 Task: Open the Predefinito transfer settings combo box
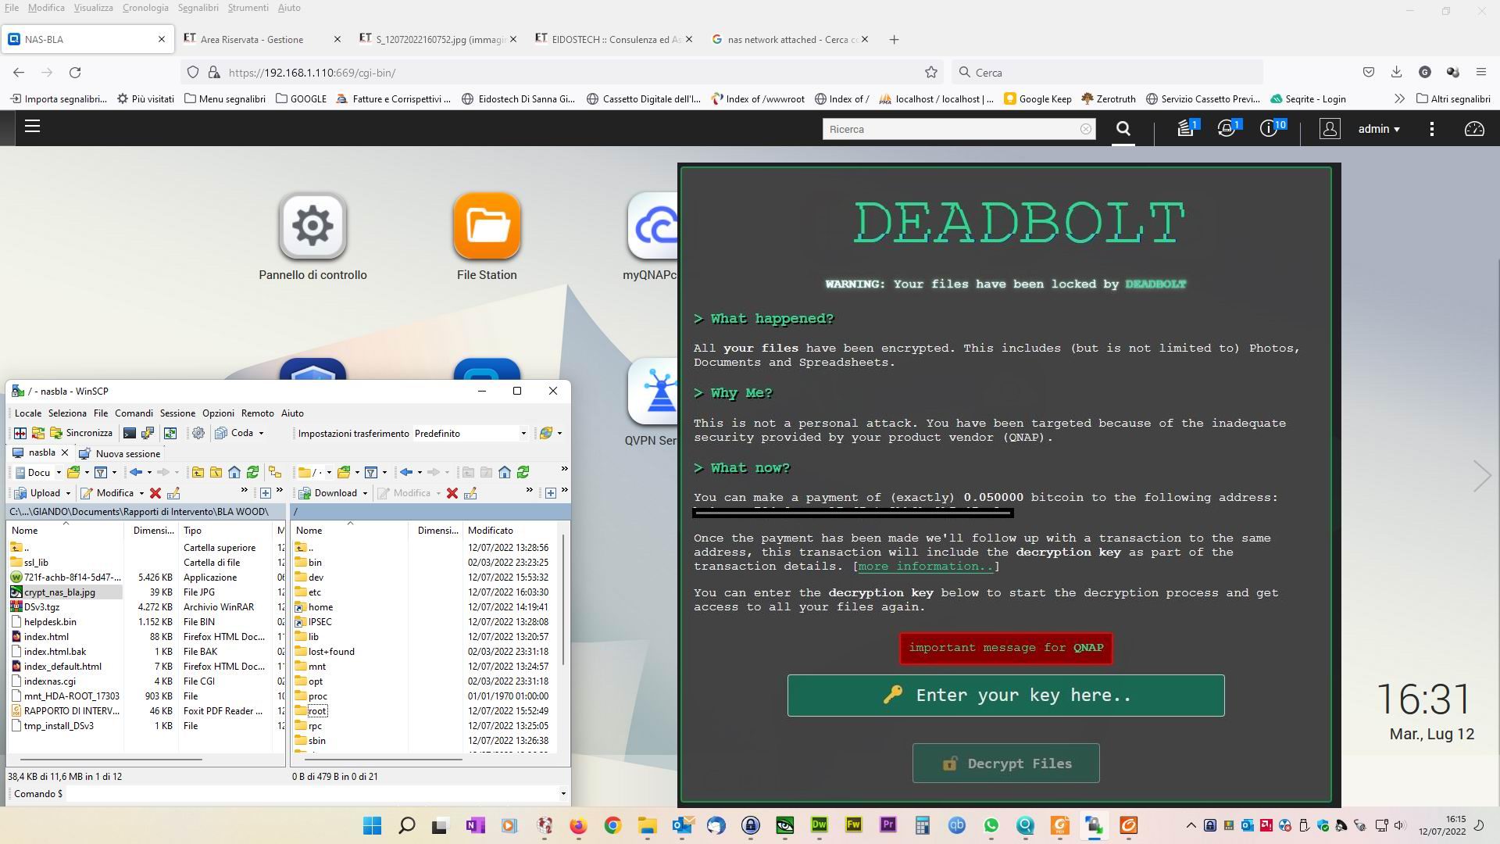(470, 433)
